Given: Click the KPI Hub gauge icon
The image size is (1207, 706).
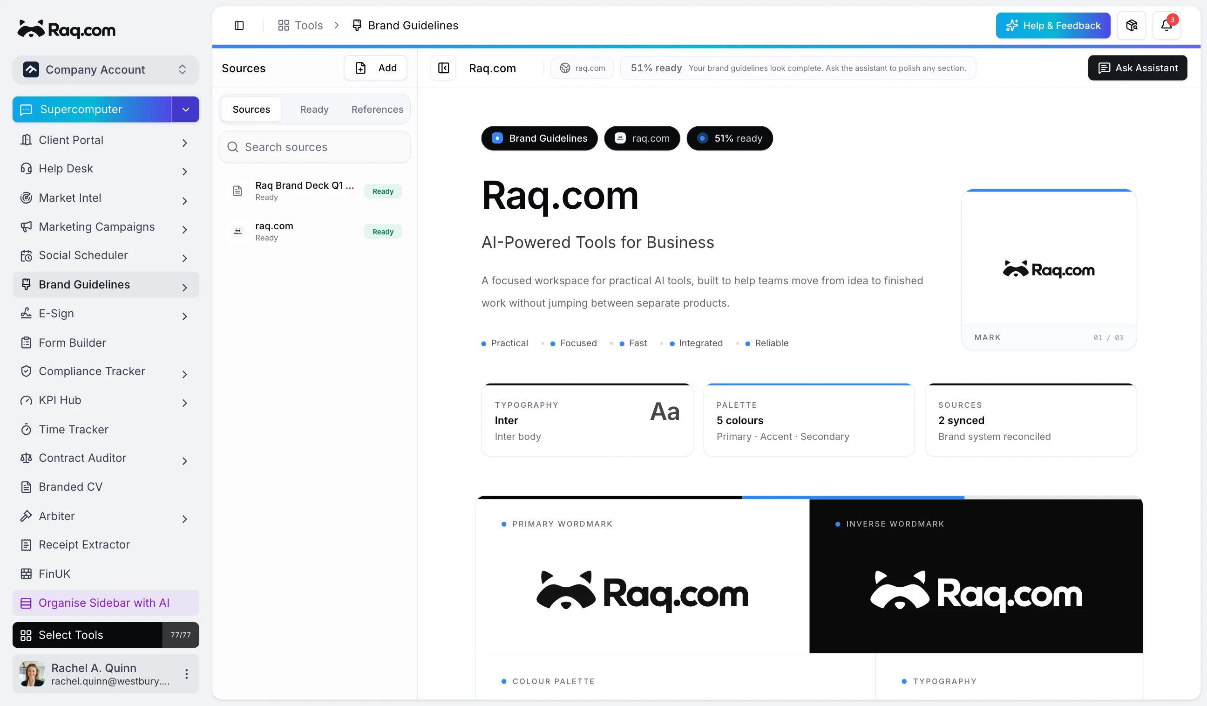Looking at the screenshot, I should [26, 400].
